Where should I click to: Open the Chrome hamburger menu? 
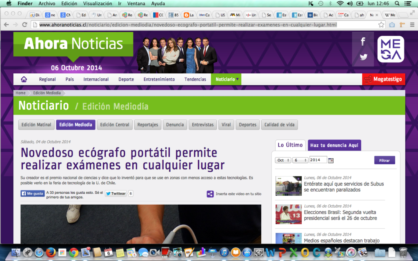coord(412,25)
